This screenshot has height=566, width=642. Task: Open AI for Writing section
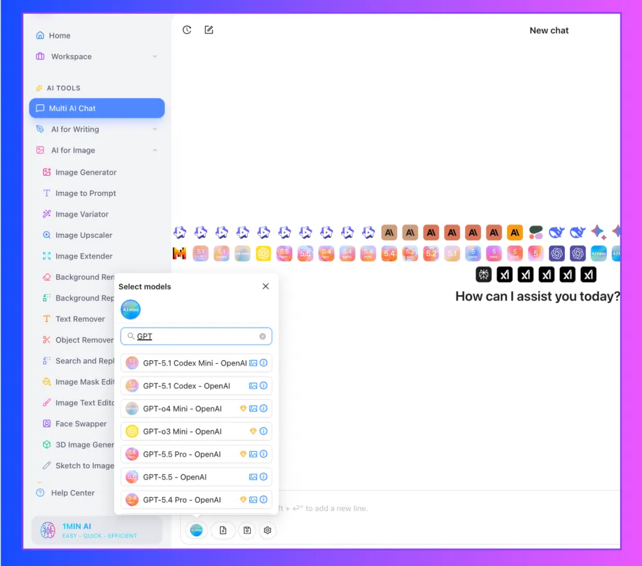pyautogui.click(x=97, y=129)
